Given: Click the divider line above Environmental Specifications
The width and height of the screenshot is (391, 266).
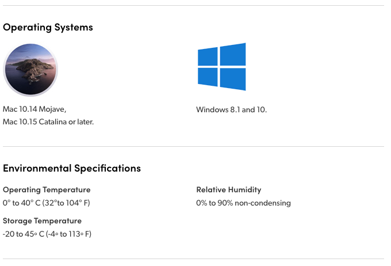Looking at the screenshot, I should (x=193, y=146).
